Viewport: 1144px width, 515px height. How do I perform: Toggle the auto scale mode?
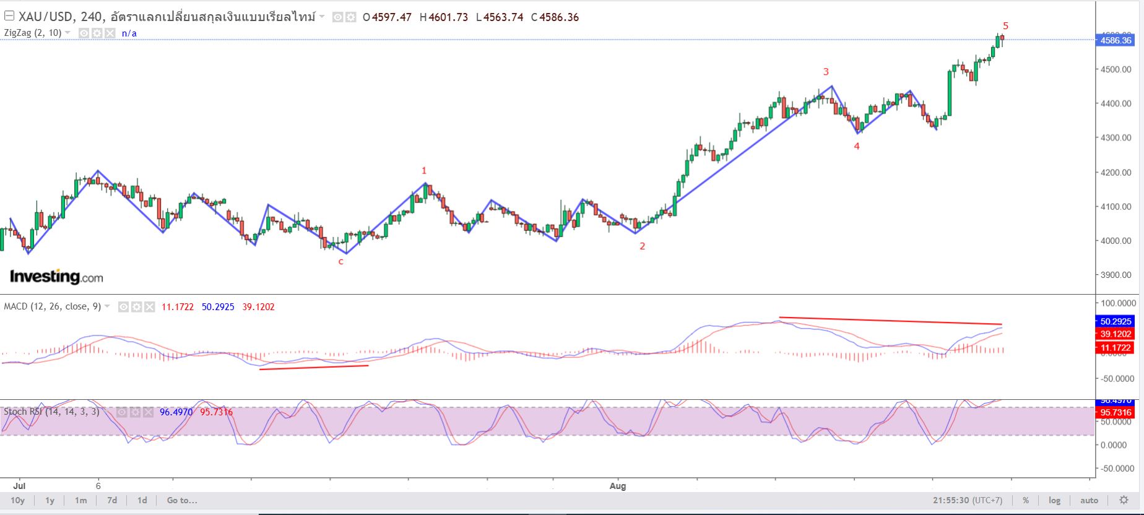(1089, 500)
